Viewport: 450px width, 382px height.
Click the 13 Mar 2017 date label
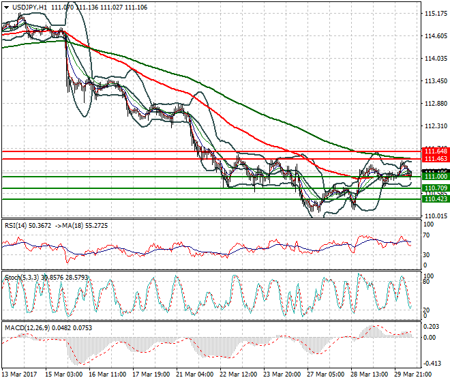click(x=20, y=374)
